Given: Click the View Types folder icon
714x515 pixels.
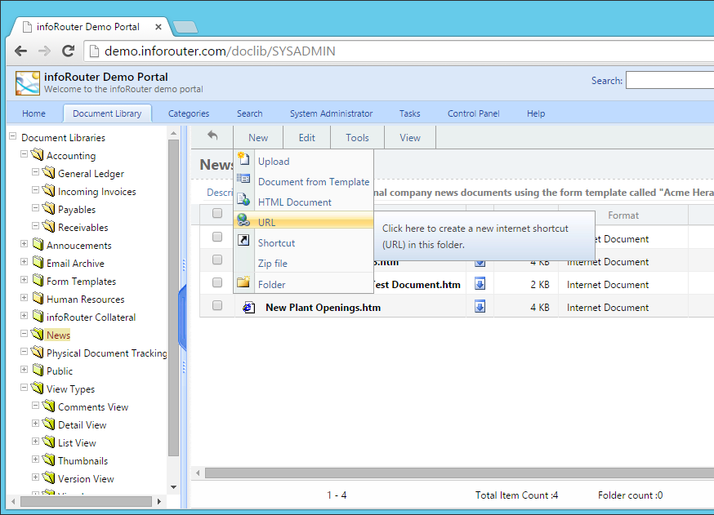Looking at the screenshot, I should click(38, 388).
